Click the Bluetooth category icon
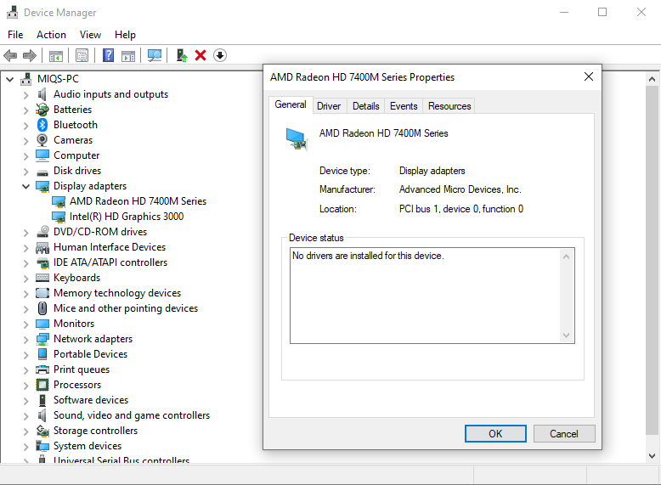This screenshot has height=485, width=661. [42, 125]
